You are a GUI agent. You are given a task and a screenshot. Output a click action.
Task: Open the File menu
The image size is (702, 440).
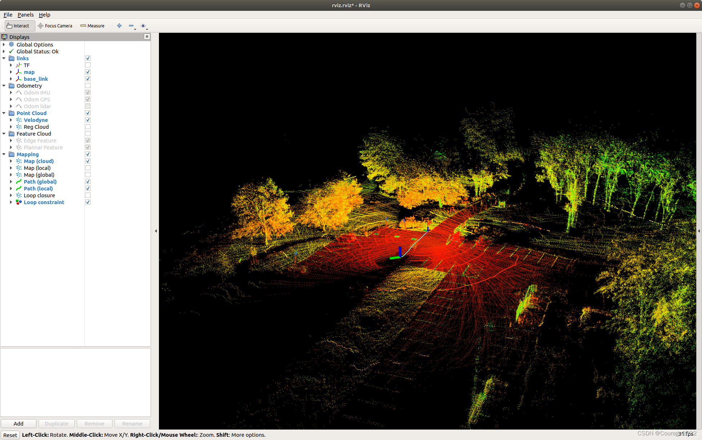8,15
